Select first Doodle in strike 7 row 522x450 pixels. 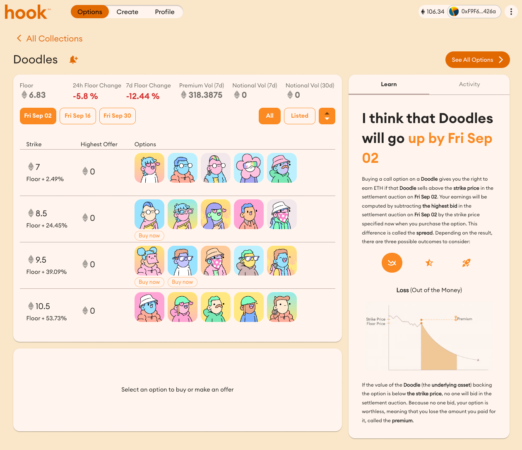[x=149, y=168]
